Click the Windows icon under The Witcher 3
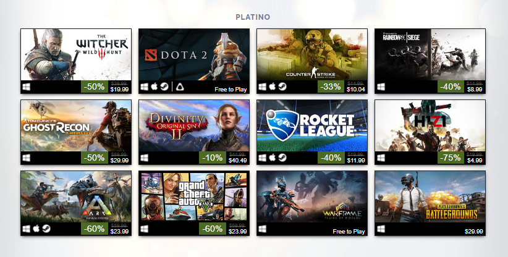 26,86
